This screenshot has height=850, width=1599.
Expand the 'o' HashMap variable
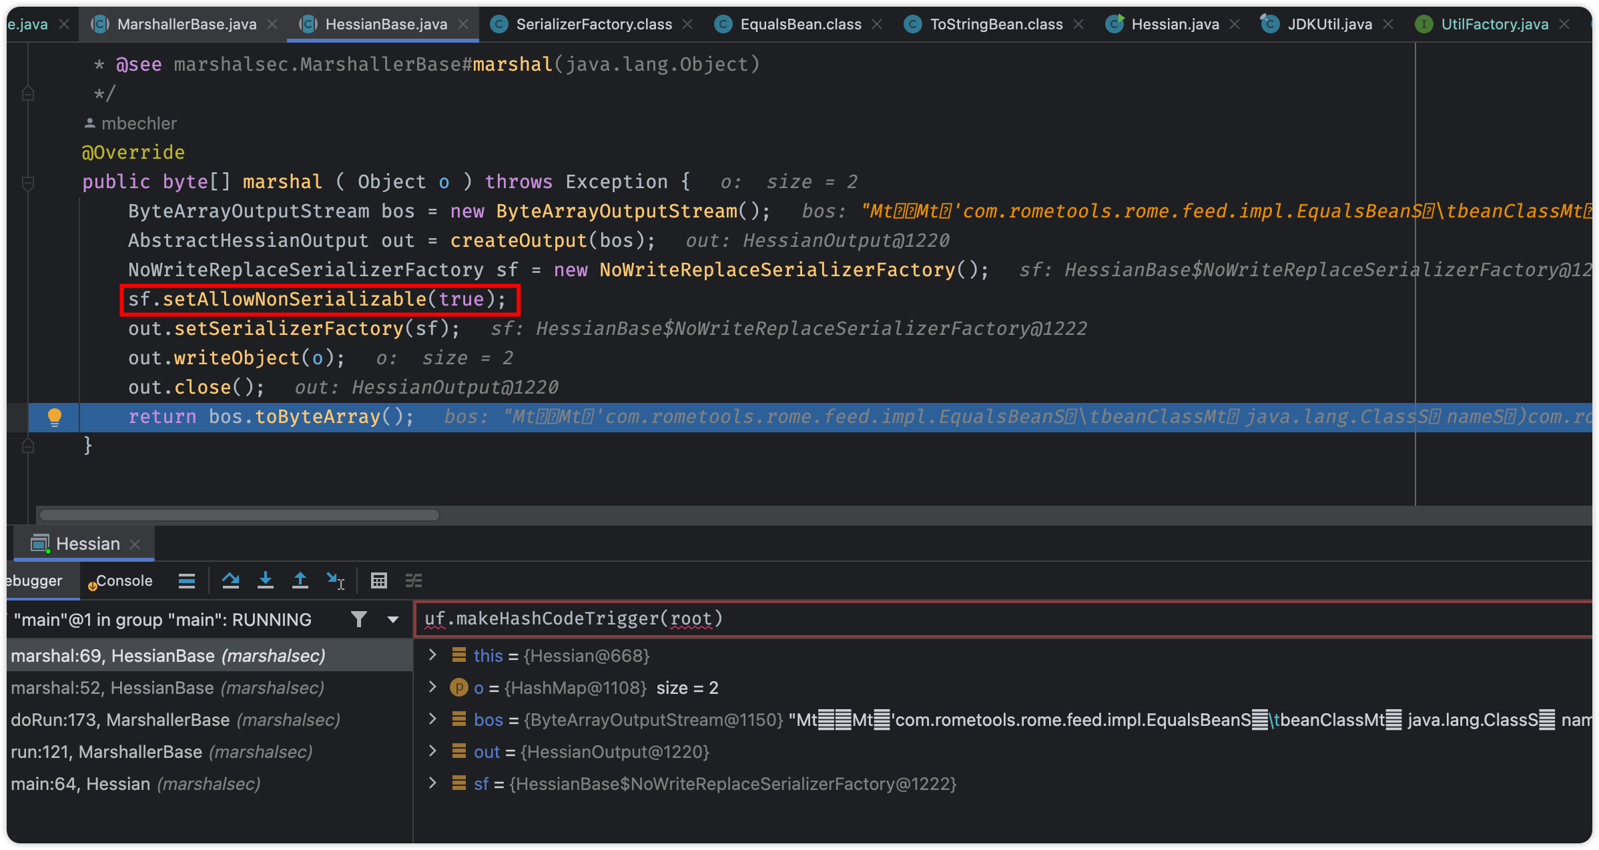(x=432, y=687)
